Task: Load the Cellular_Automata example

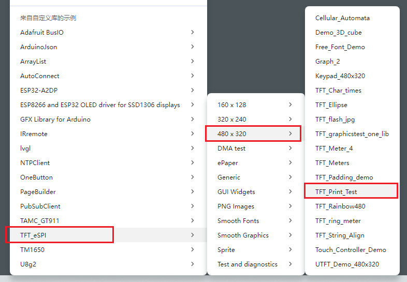Action: (x=352, y=18)
